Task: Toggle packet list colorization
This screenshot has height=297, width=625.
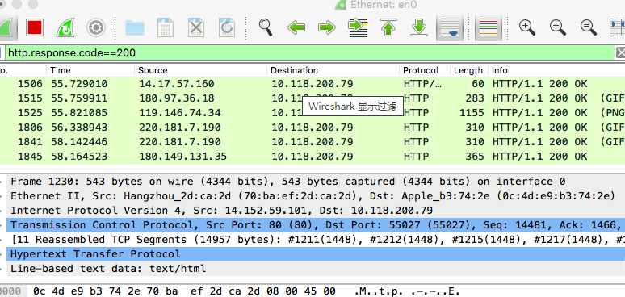Action: coord(489,28)
